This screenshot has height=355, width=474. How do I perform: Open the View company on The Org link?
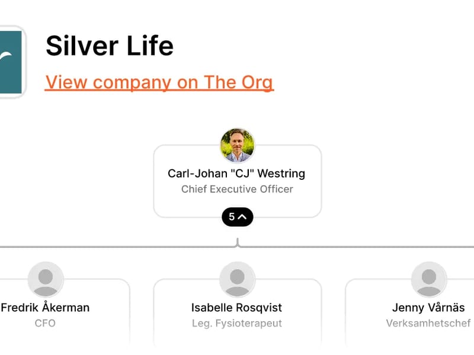pyautogui.click(x=159, y=82)
